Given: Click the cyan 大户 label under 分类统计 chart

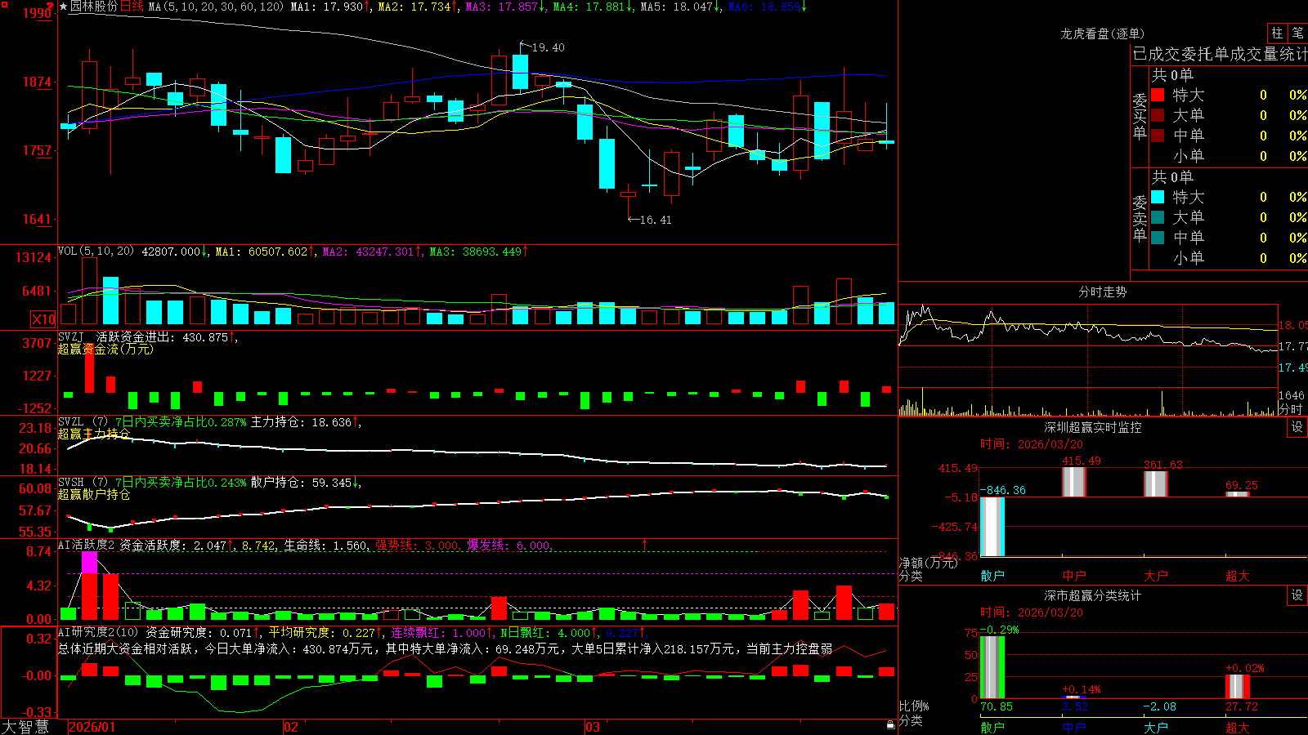Looking at the screenshot, I should [1156, 728].
